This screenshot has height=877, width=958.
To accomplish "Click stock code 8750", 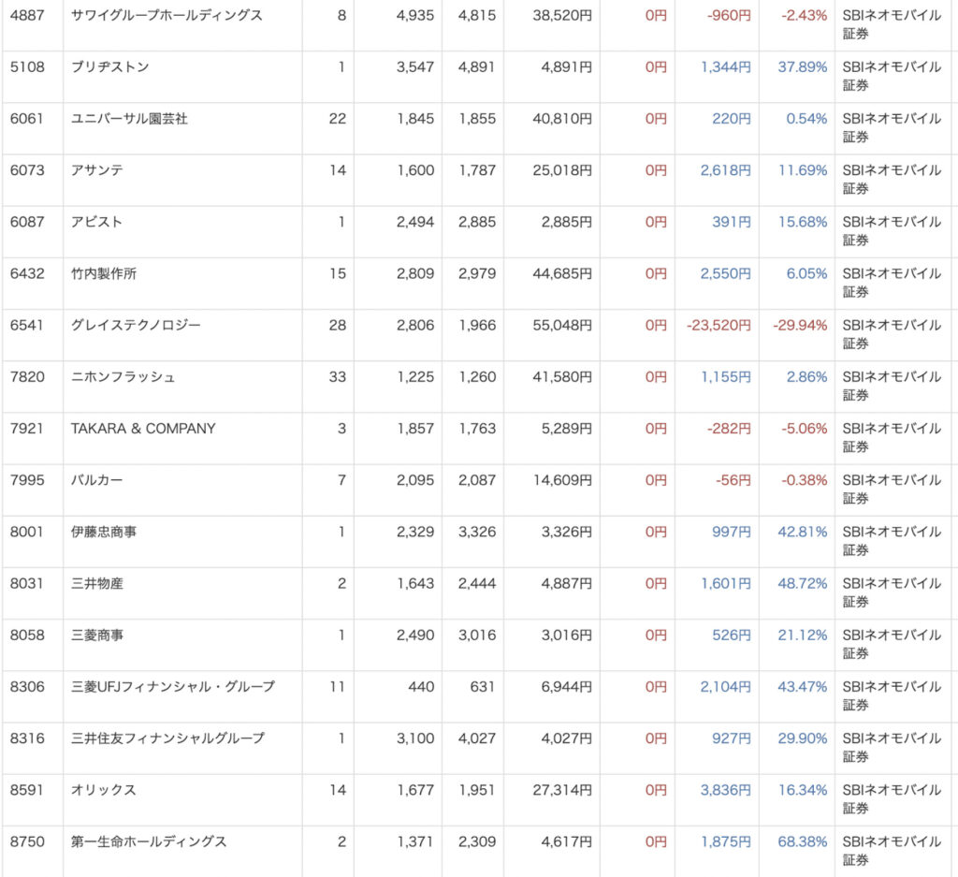I will click(x=27, y=841).
